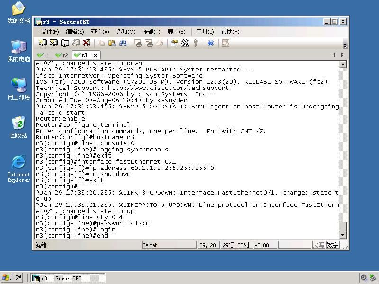Screen dimensions: 379x284
Task: Maximize the SecureCRT window
Action: pyautogui.click(x=334, y=22)
